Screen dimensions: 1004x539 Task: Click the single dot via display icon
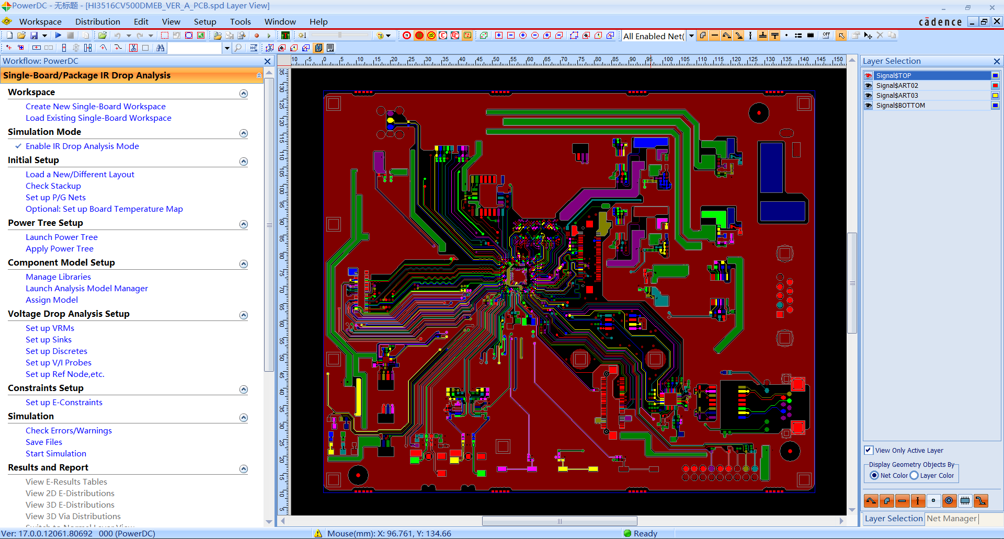786,36
